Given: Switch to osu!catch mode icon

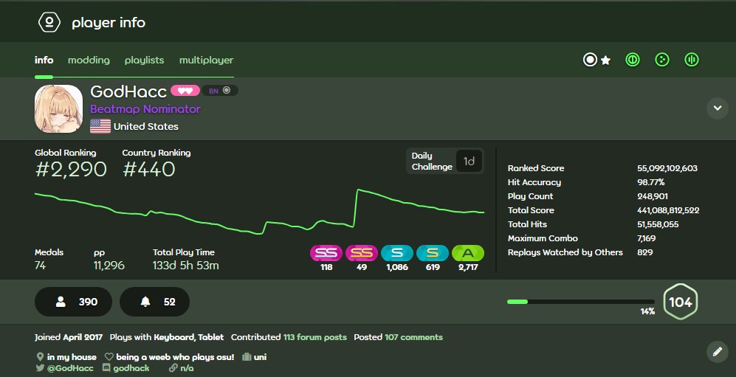Looking at the screenshot, I should (x=662, y=60).
